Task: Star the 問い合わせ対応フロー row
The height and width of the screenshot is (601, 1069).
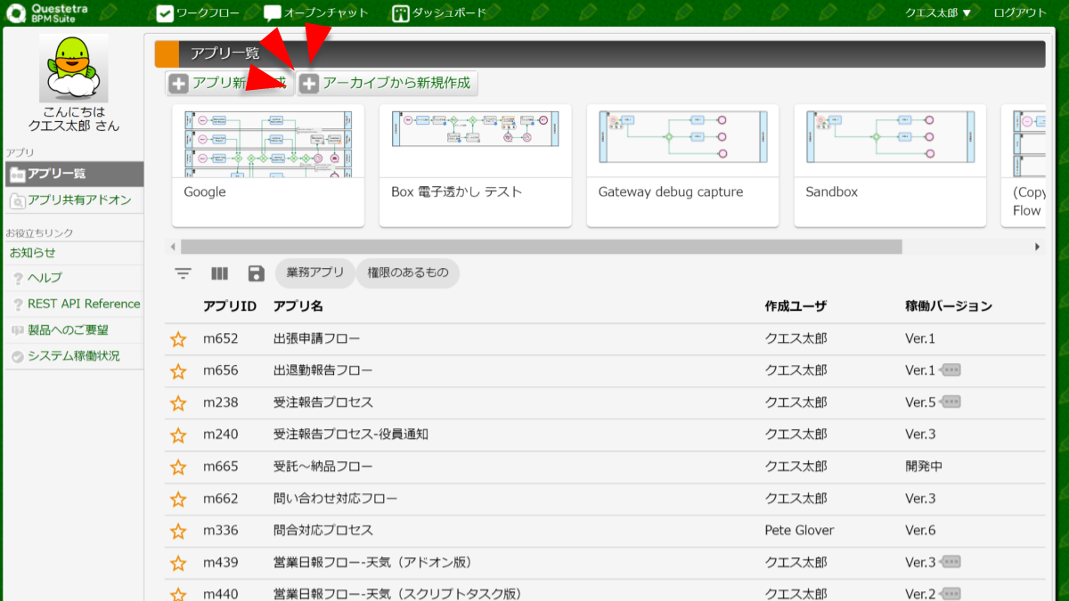Action: 178,499
